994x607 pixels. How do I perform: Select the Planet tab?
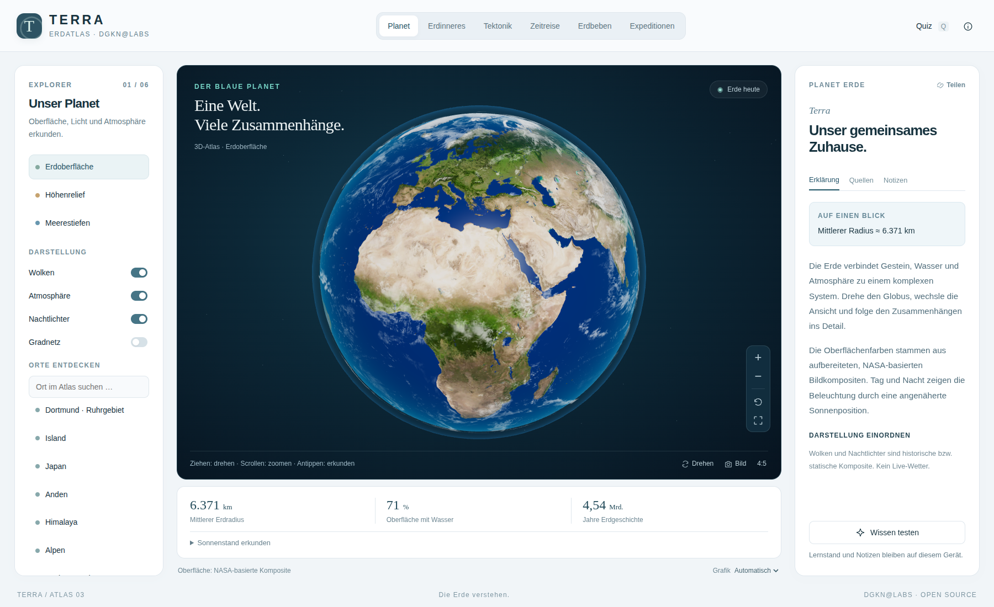click(399, 26)
